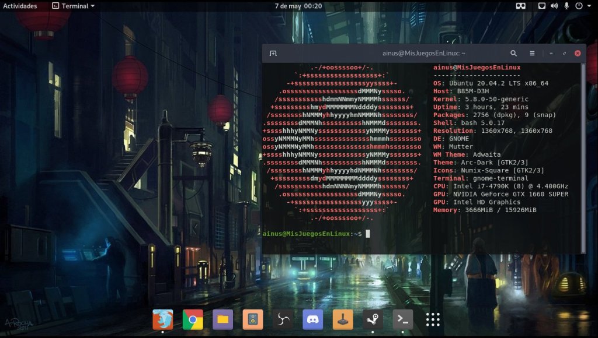Viewport: 598px width, 338px height.
Task: Click the microphone indicator in top bar
Action: click(566, 6)
